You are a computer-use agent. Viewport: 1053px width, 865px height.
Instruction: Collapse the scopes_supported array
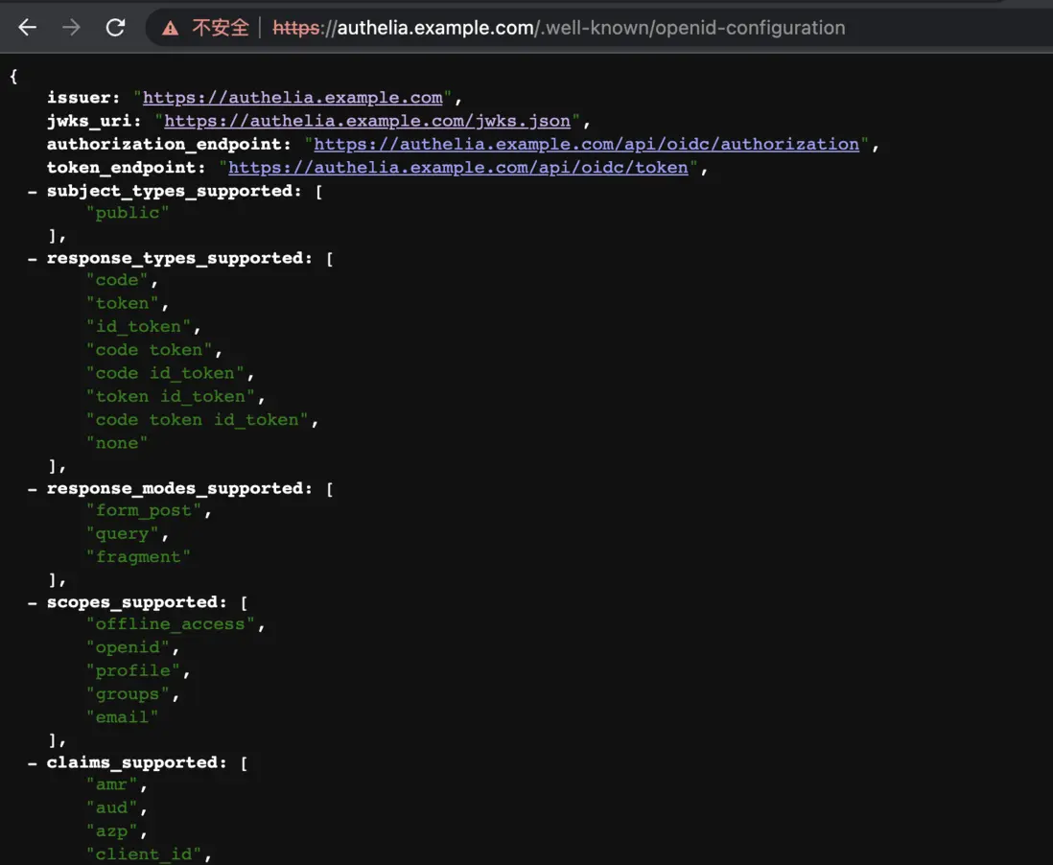(x=33, y=602)
